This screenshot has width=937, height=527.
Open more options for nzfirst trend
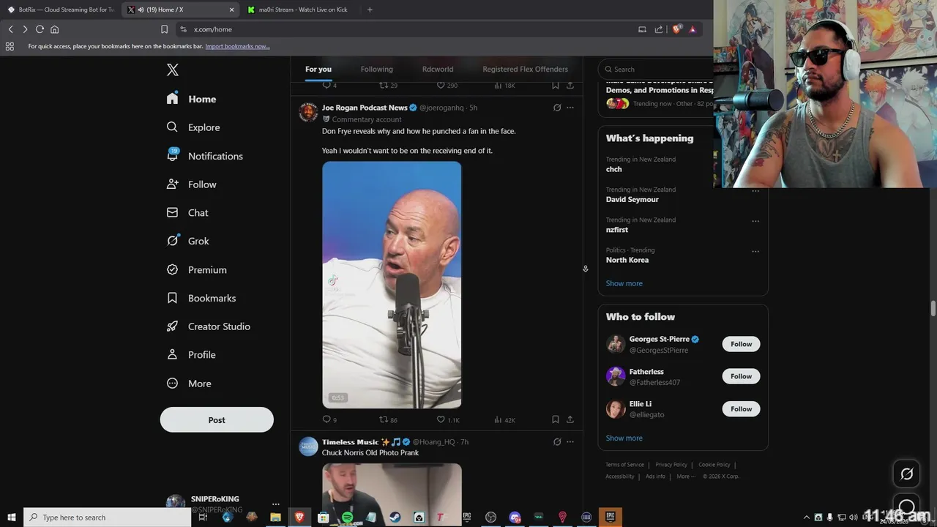pyautogui.click(x=755, y=221)
